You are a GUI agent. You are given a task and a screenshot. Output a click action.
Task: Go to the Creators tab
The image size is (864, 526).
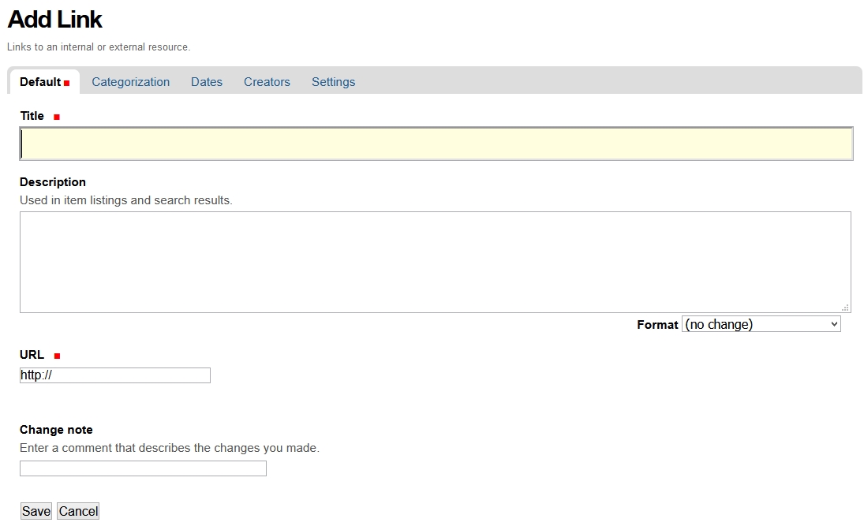(267, 82)
